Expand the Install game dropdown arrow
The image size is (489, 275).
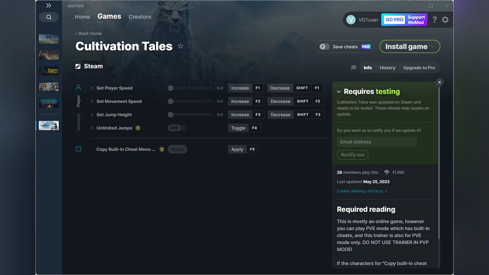click(x=433, y=46)
